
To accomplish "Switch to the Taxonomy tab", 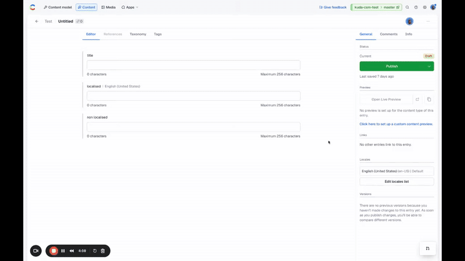I will pos(138,34).
